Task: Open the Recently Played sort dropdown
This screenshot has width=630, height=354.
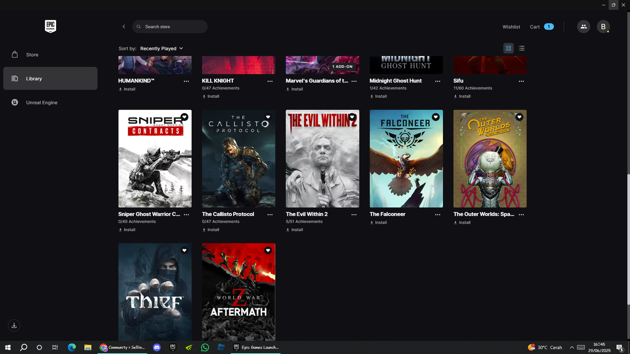Action: coord(161,49)
